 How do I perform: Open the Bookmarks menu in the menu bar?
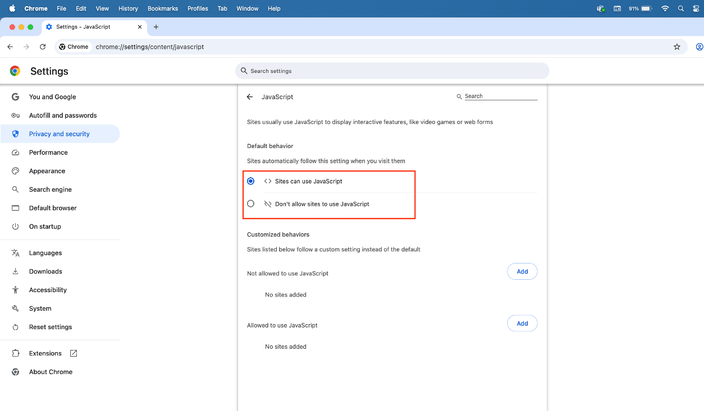click(163, 8)
